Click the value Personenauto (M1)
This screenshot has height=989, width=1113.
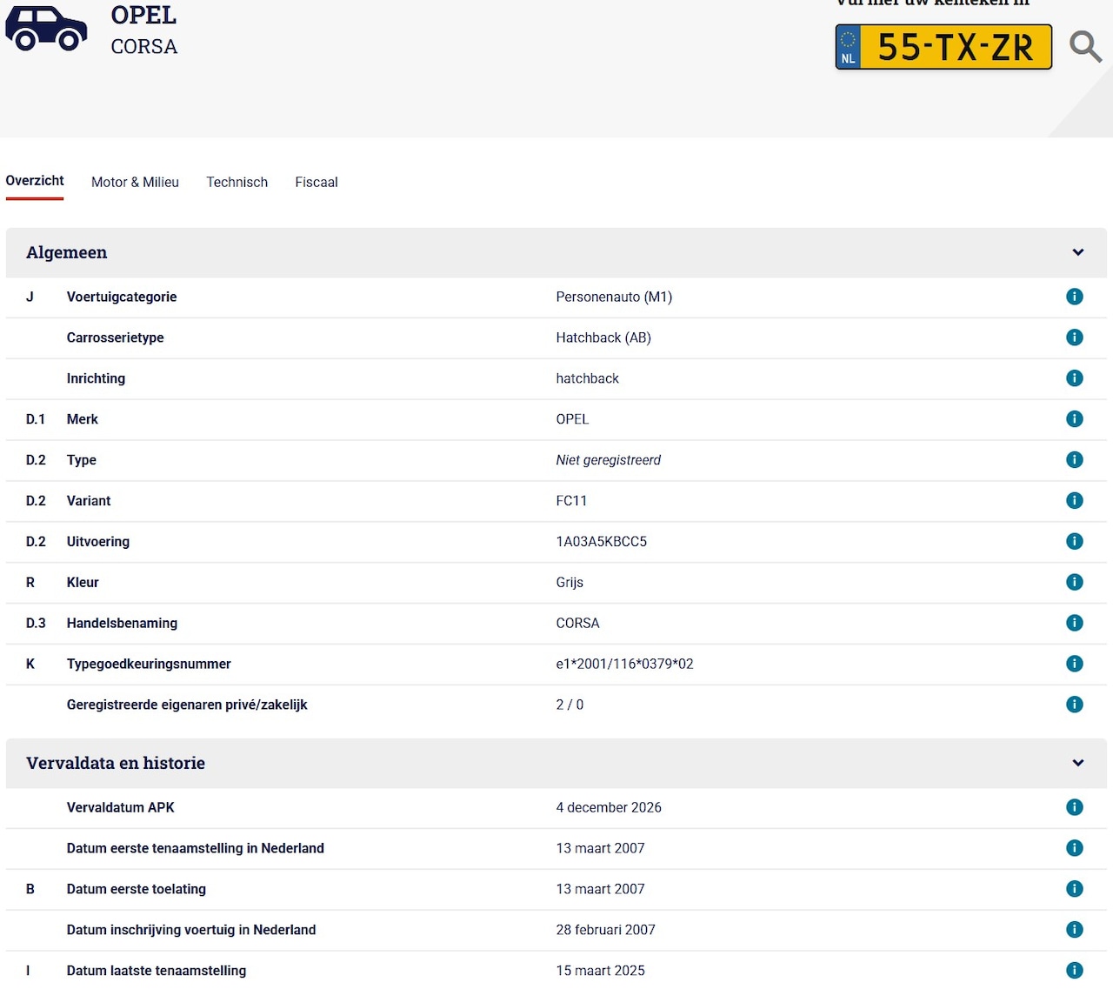pyautogui.click(x=614, y=297)
